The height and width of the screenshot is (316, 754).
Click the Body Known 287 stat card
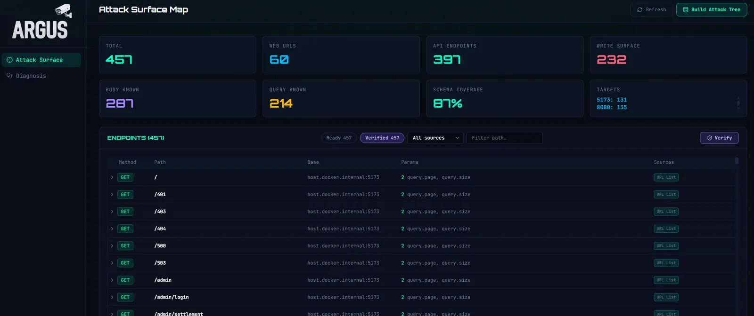178,98
